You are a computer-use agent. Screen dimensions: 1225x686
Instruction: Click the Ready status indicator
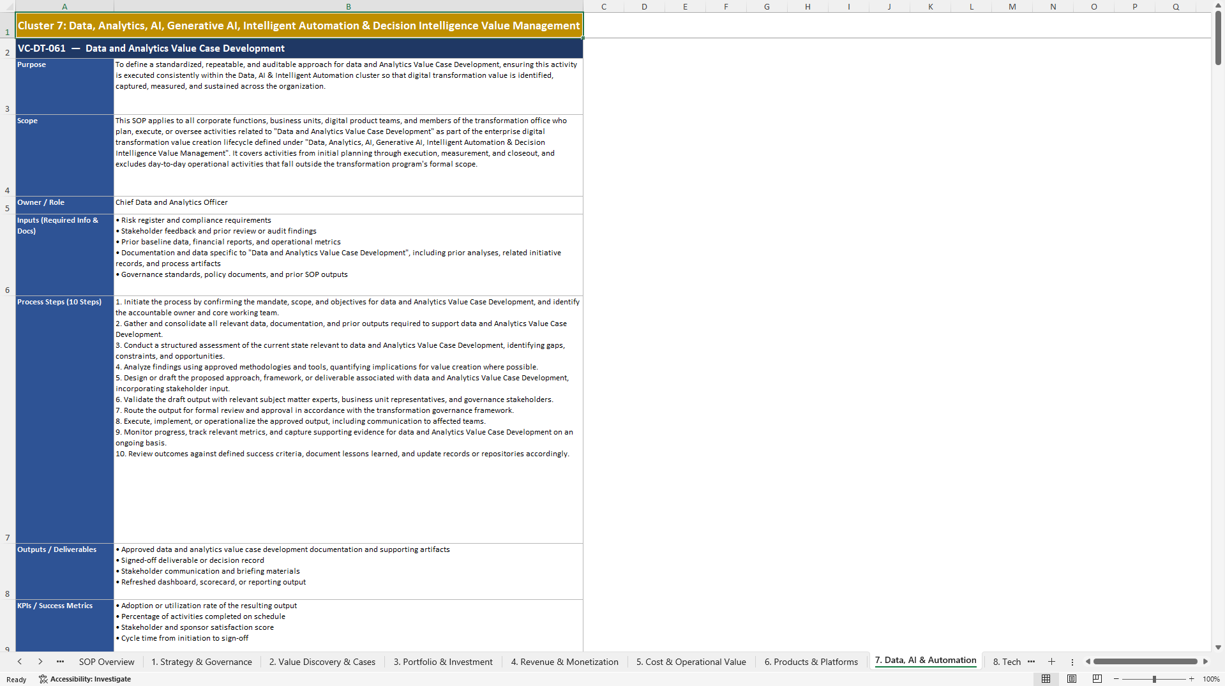pos(17,679)
